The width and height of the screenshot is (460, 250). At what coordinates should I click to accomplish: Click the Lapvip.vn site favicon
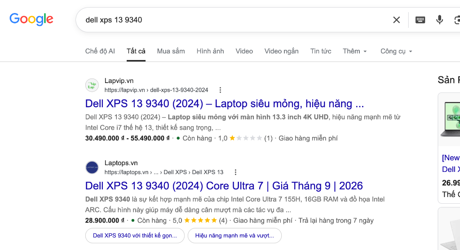[x=92, y=85]
